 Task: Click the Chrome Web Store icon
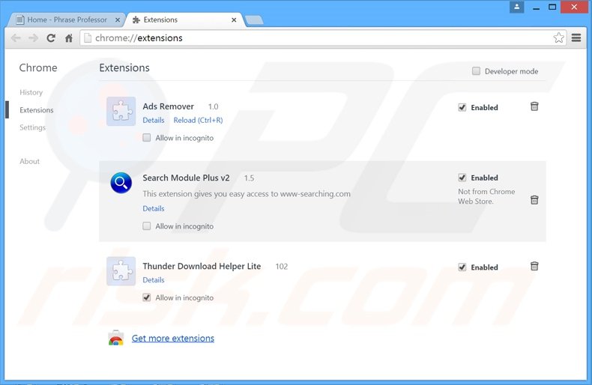116,338
